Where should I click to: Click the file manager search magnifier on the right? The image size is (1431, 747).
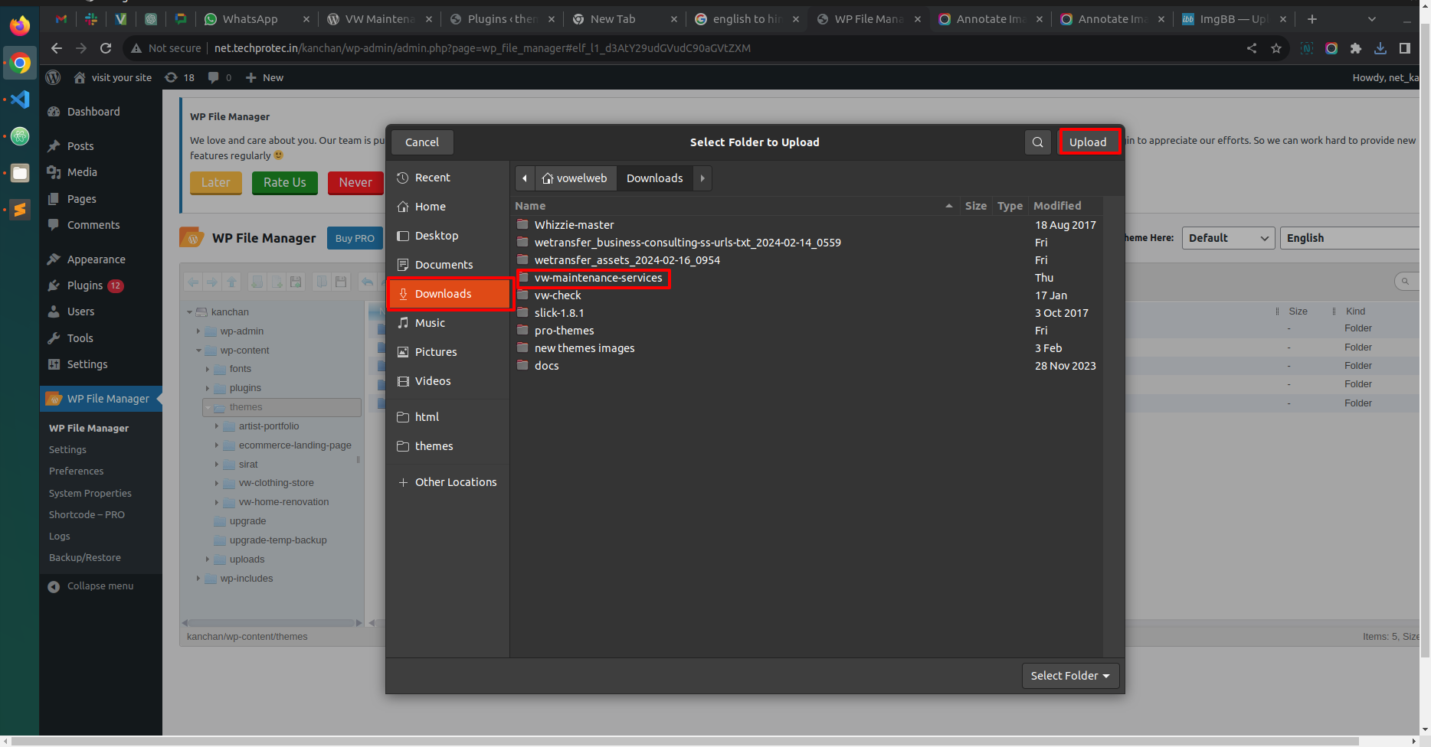pyautogui.click(x=1405, y=282)
